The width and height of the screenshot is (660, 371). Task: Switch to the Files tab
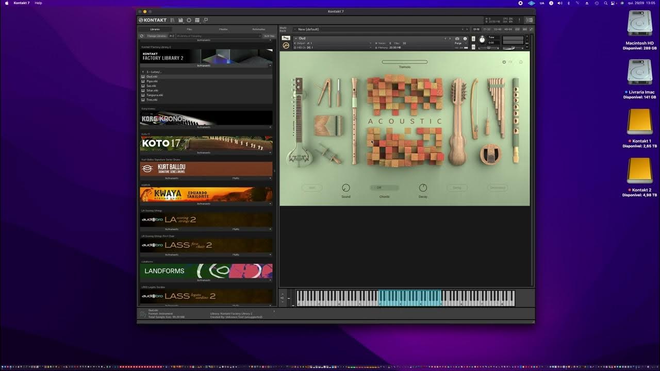pos(189,29)
